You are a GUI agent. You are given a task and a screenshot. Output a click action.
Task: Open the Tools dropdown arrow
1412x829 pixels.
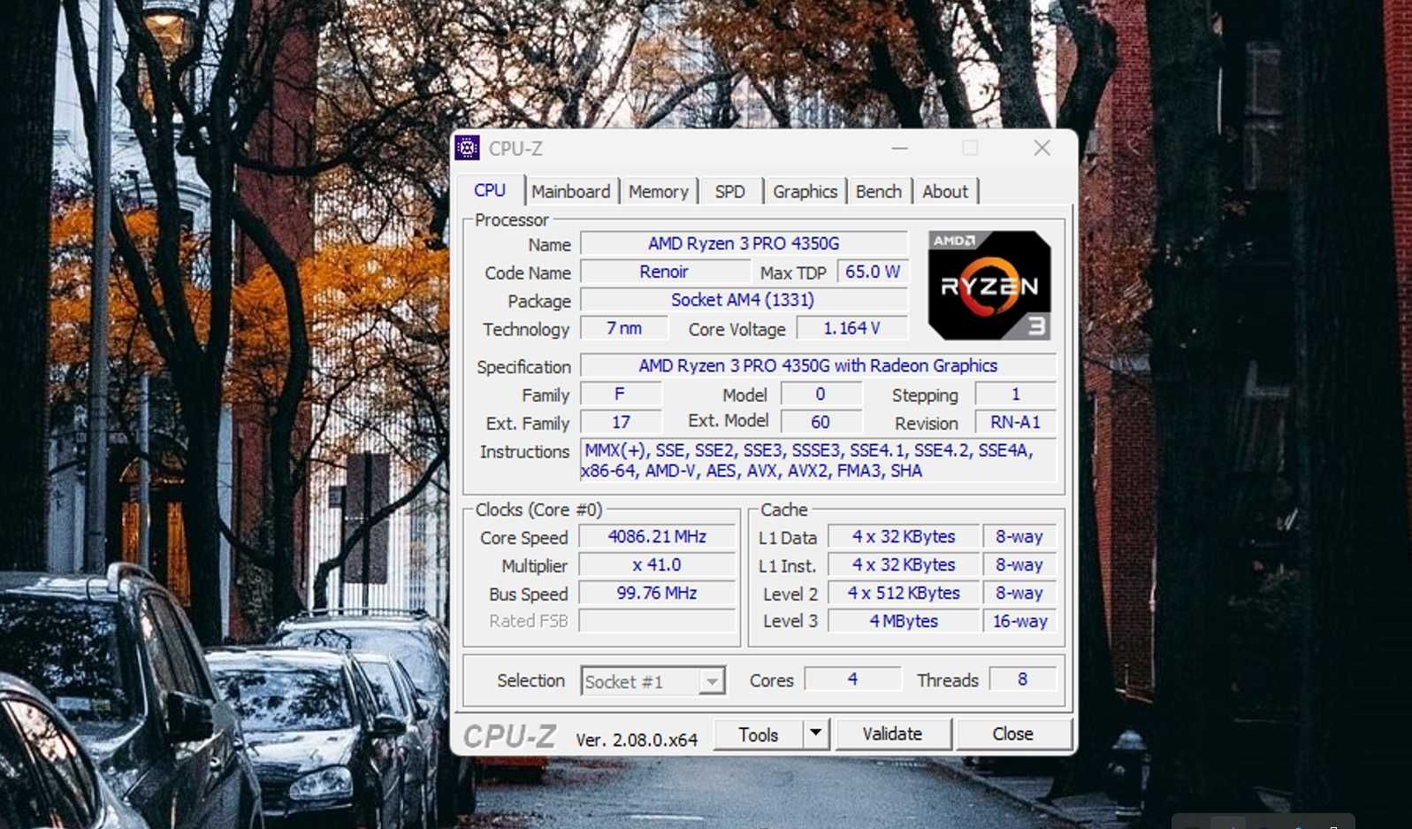815,733
